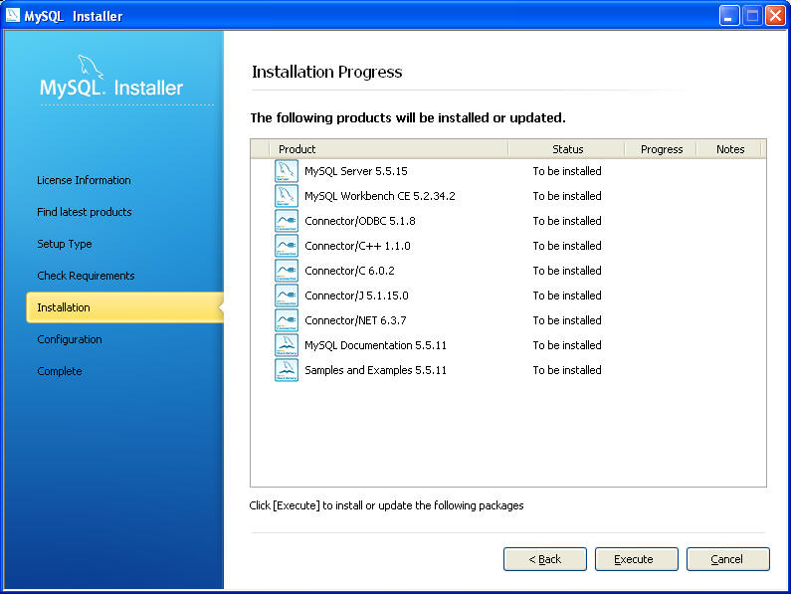791x594 pixels.
Task: Click the MySQL Server 5.5.15 product icon
Action: [x=287, y=171]
